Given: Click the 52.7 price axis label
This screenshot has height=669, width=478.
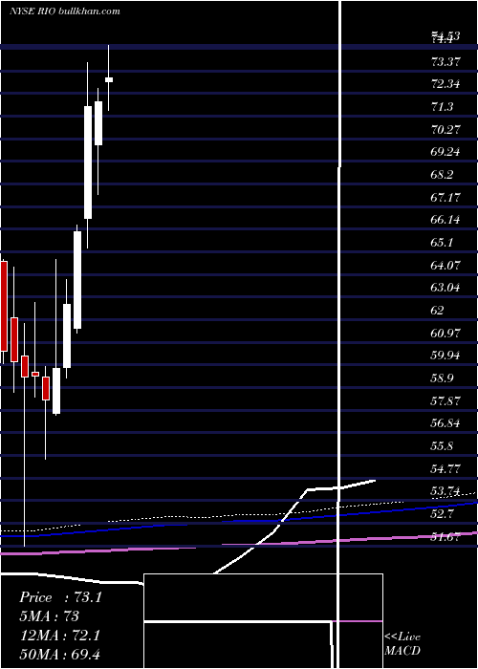Looking at the screenshot, I should click(x=442, y=514).
